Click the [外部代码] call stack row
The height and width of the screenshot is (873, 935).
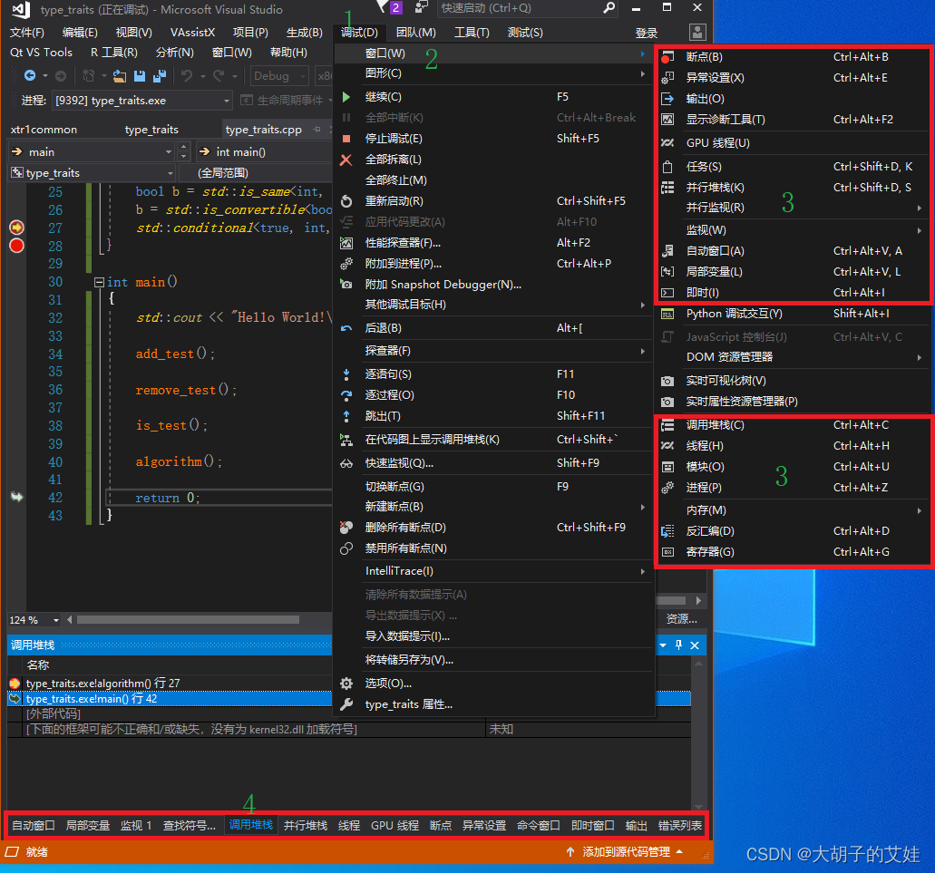click(x=54, y=713)
